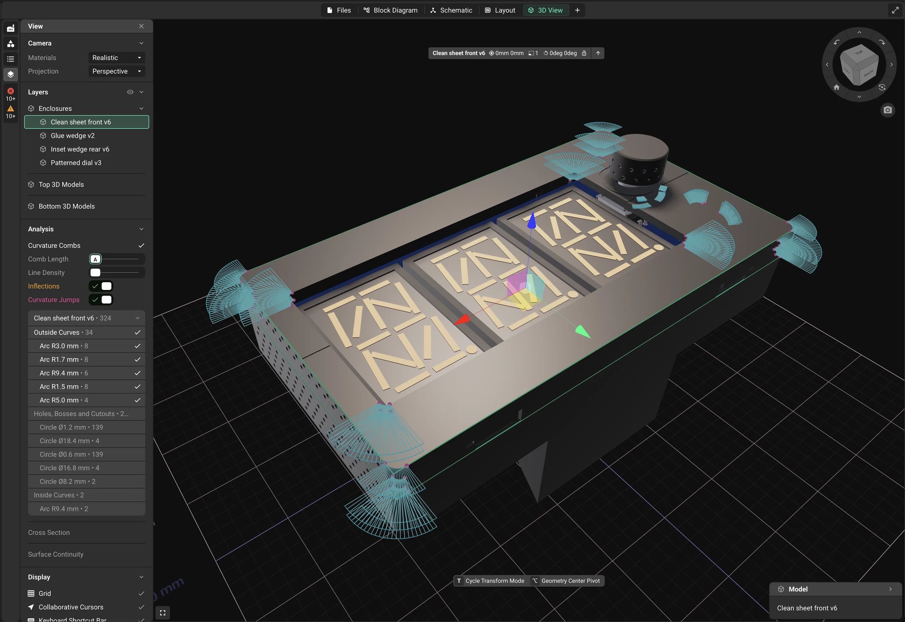Viewport: 905px width, 622px height.
Task: Open the layers panel icon in the sidebar
Action: click(x=10, y=74)
